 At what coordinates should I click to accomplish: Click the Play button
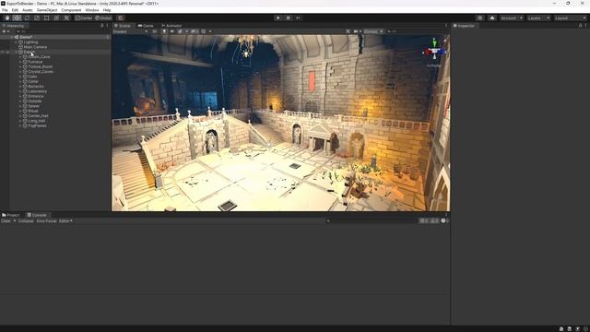[278, 18]
